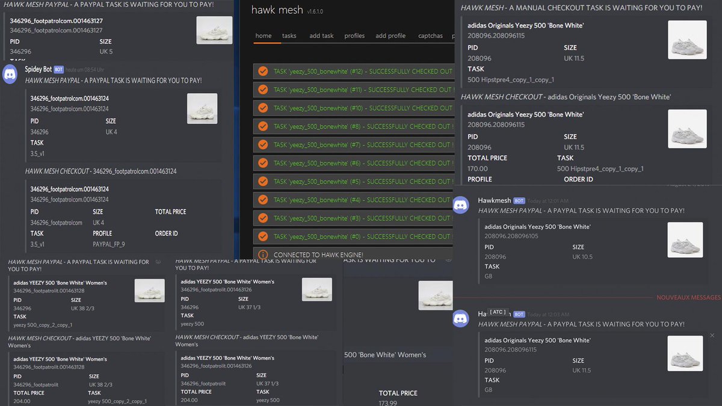Click total price 204.00 in UK 38 2/3 checkout
The image size is (722, 406).
coord(22,401)
